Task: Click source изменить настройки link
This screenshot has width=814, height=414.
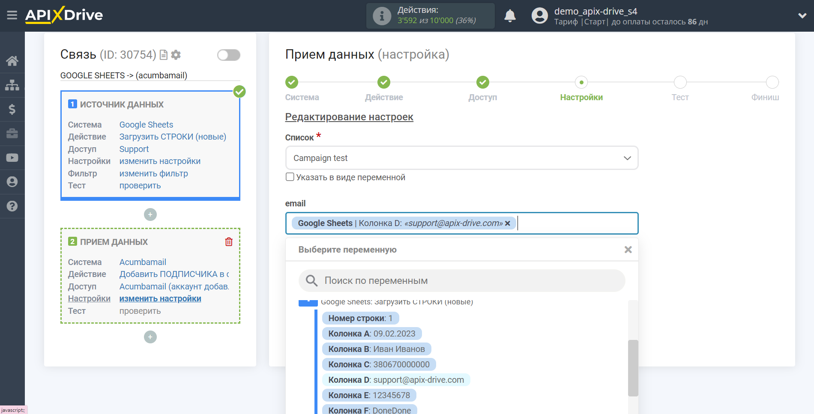Action: [x=160, y=161]
